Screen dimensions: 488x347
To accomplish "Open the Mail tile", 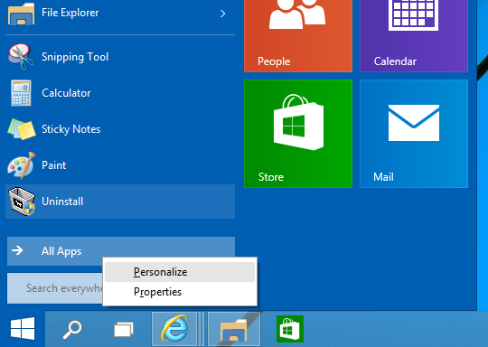I will click(414, 134).
